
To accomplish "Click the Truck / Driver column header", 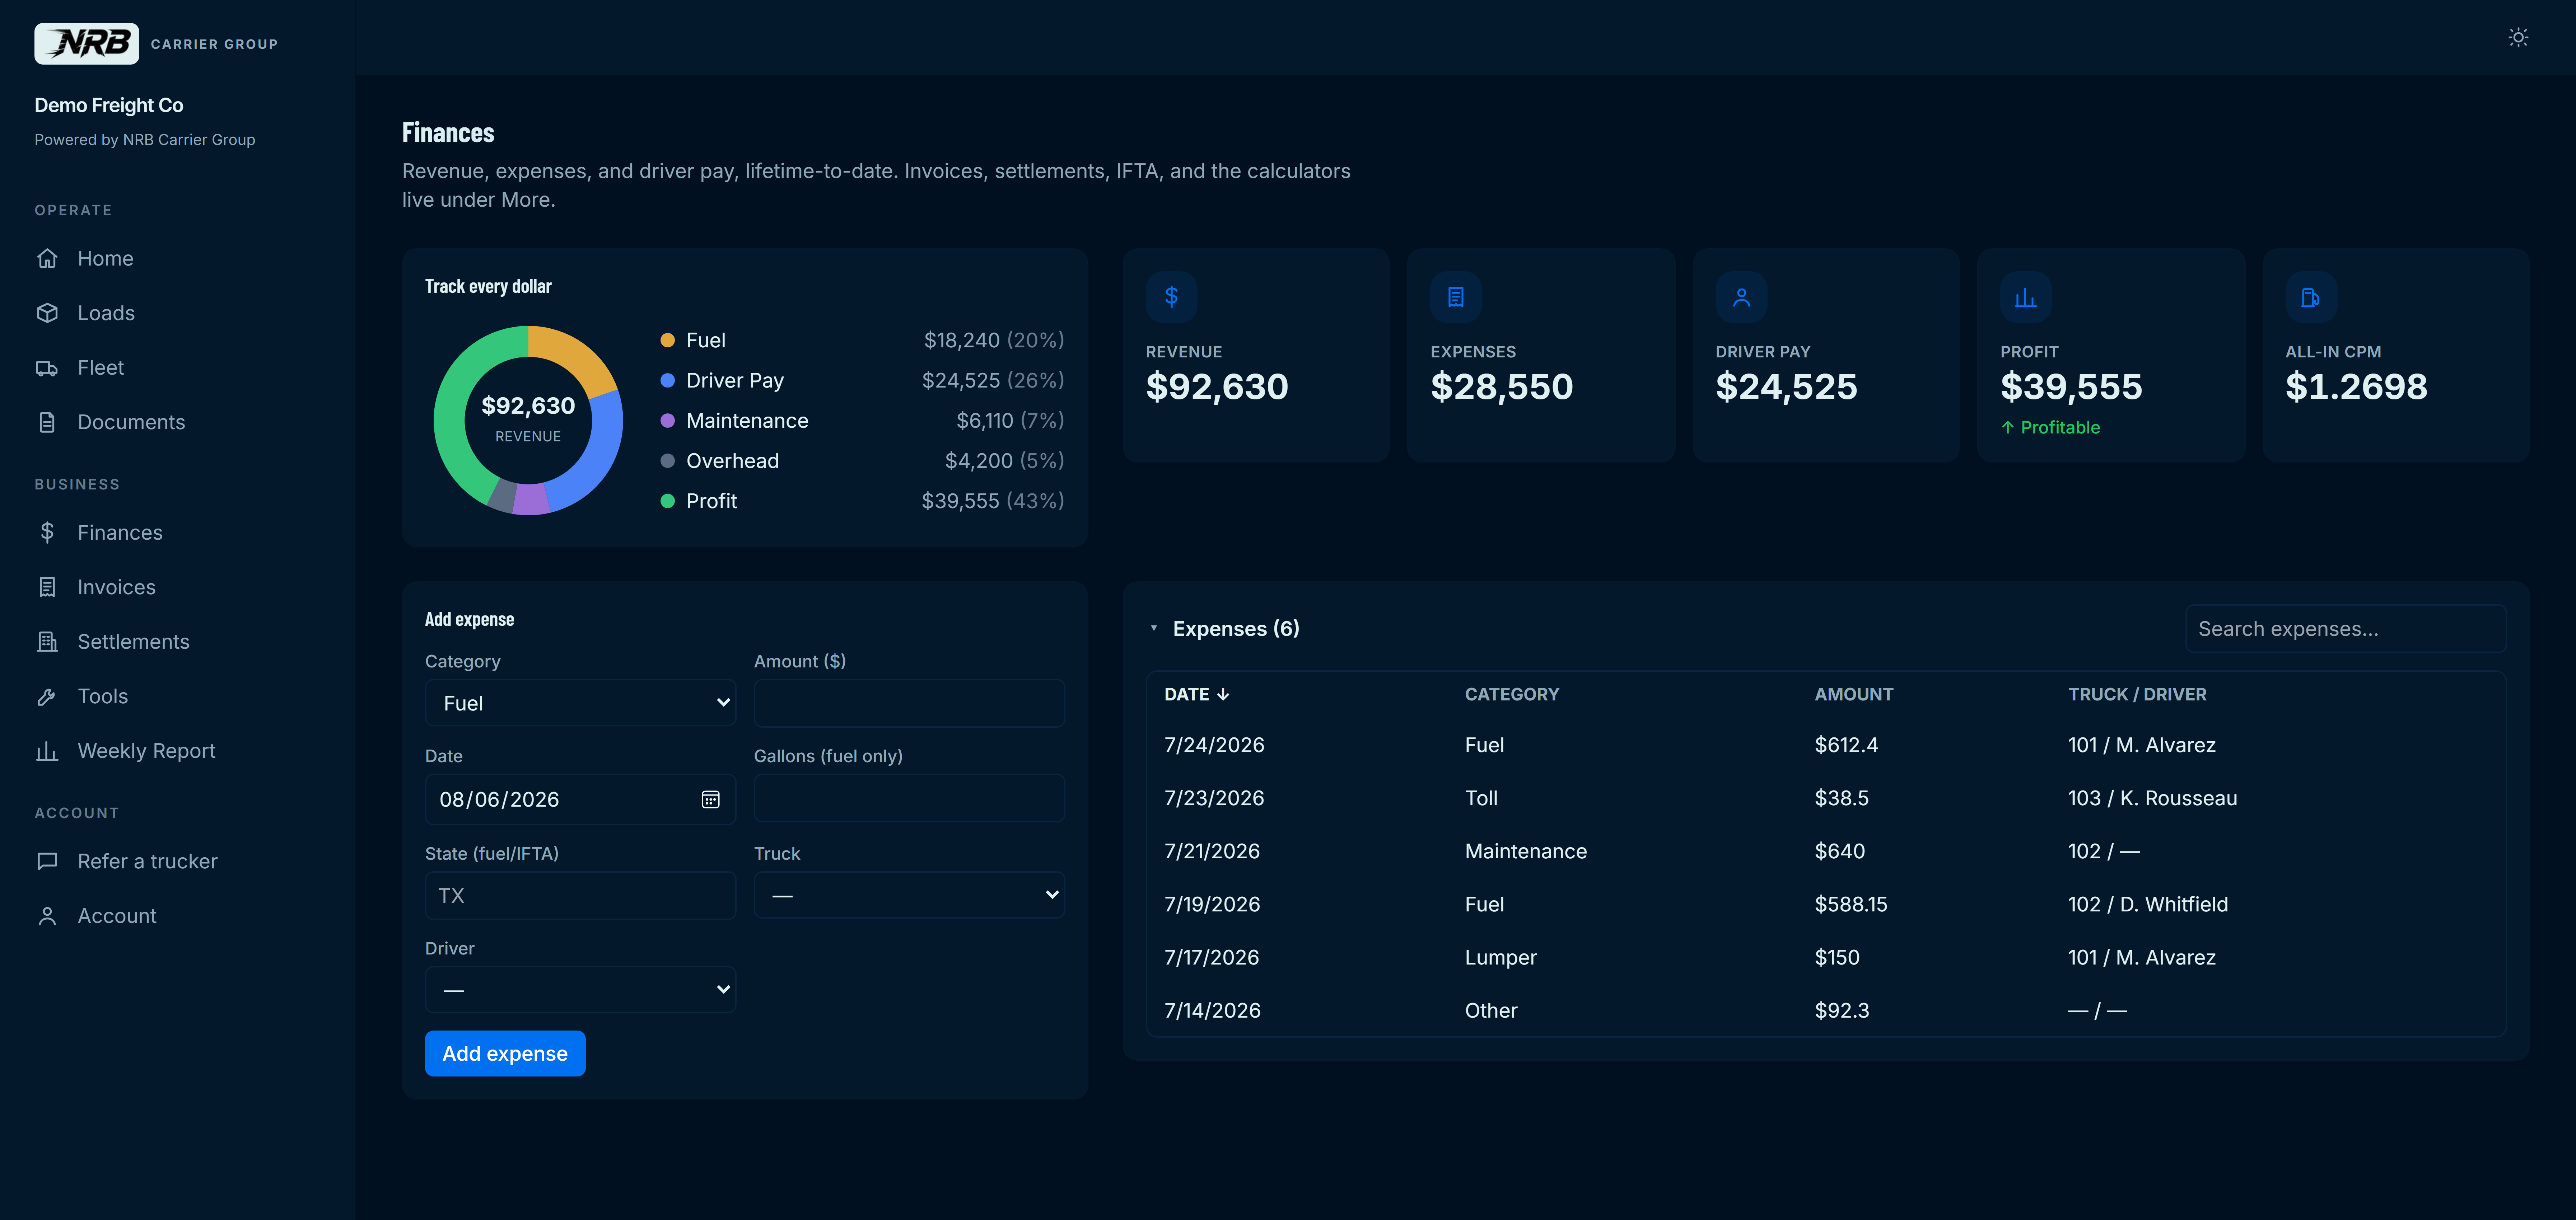I will (2137, 694).
